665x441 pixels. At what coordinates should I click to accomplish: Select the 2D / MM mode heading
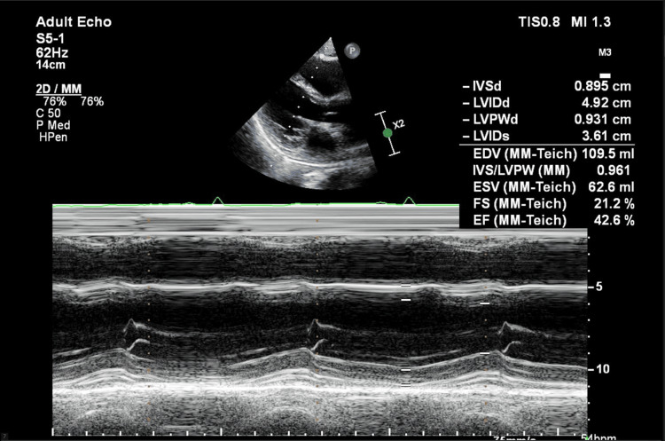(59, 89)
